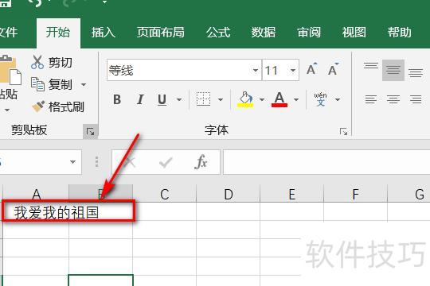
Task: Switch to the 帮助 tab
Action: click(x=400, y=33)
